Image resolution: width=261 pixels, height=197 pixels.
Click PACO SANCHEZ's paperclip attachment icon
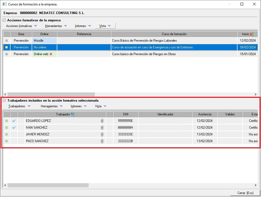click(x=102, y=141)
